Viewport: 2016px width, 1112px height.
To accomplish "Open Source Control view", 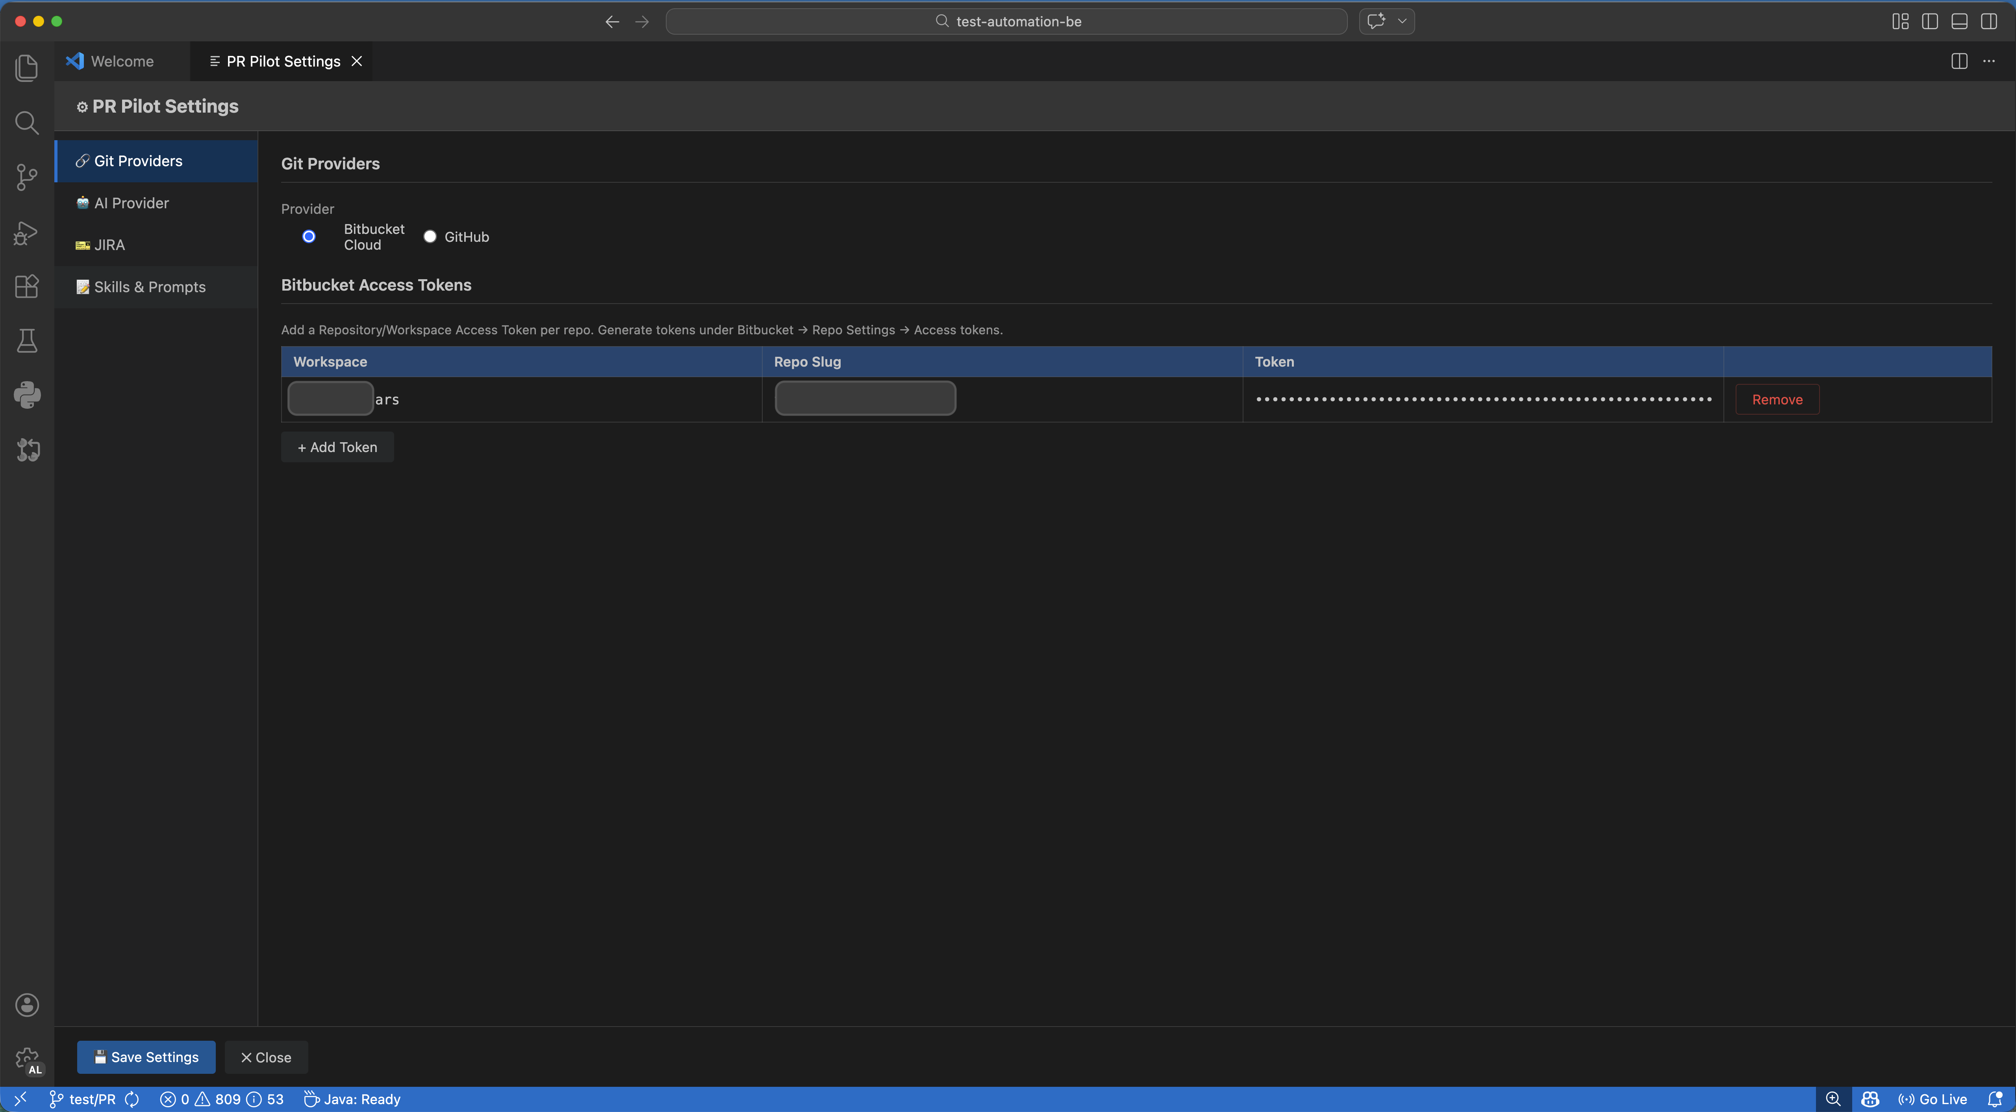I will 27,177.
